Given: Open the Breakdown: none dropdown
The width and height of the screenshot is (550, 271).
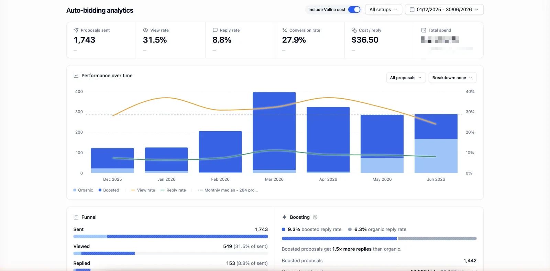Looking at the screenshot, I should pos(452,78).
